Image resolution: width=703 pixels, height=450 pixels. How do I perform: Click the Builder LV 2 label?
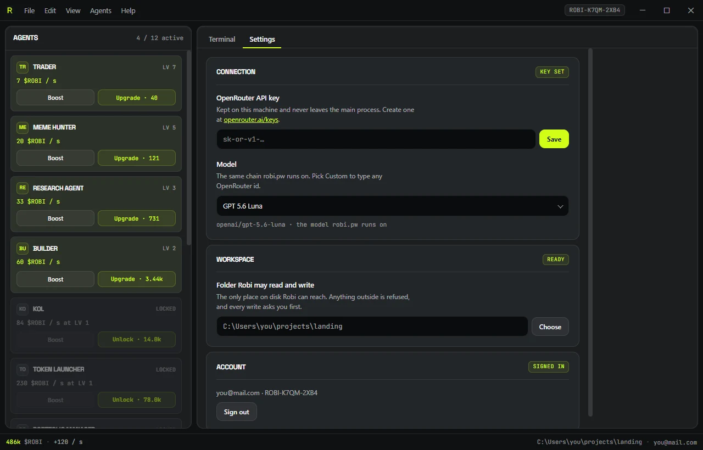(169, 249)
